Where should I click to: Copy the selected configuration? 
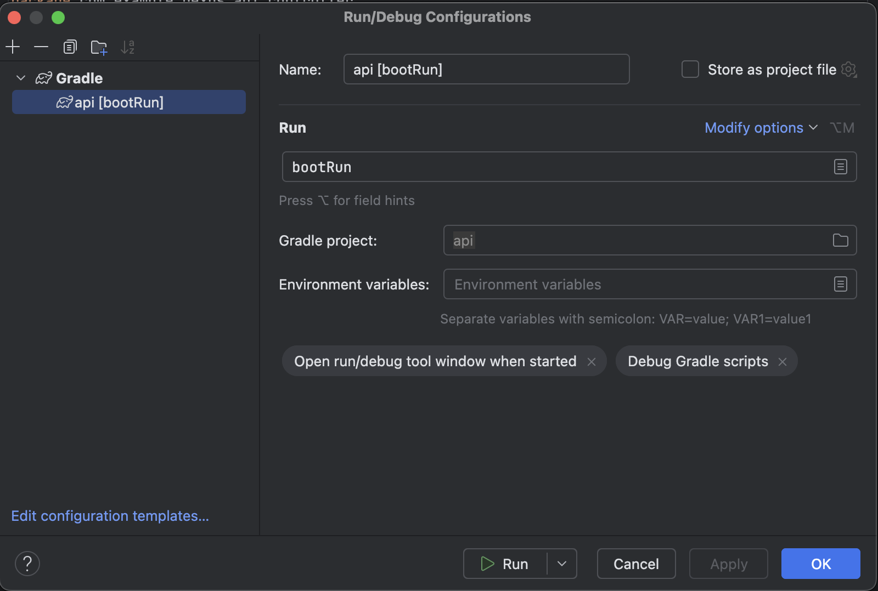70,47
